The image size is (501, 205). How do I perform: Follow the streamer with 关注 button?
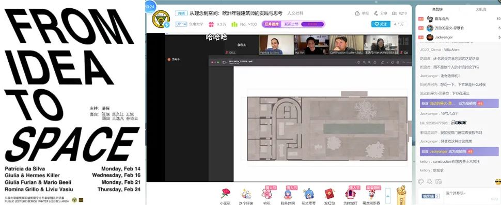[381, 24]
